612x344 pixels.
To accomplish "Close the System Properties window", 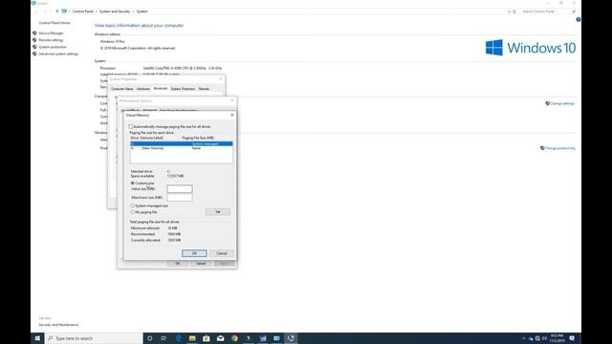I will 221,78.
